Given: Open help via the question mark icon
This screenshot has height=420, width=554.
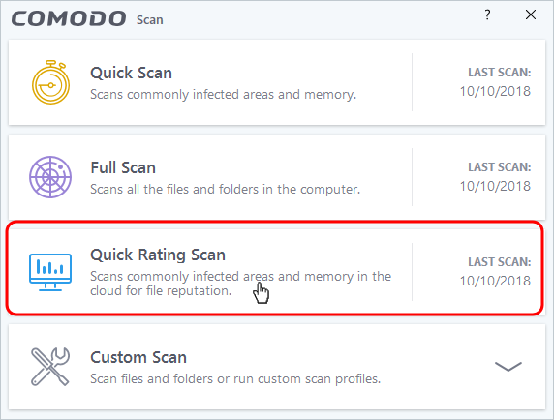Looking at the screenshot, I should point(487,15).
